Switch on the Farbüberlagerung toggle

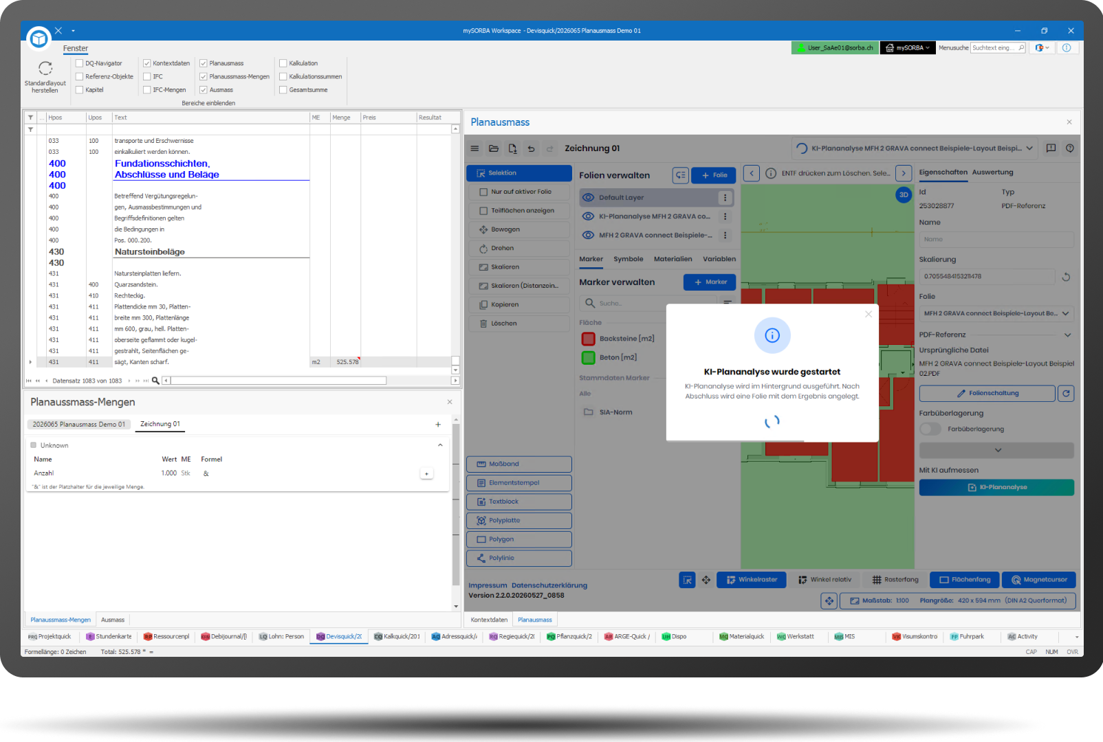930,429
